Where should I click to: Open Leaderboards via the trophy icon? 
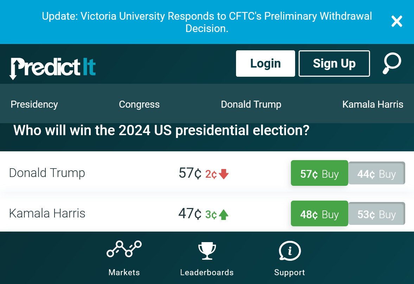(x=207, y=251)
